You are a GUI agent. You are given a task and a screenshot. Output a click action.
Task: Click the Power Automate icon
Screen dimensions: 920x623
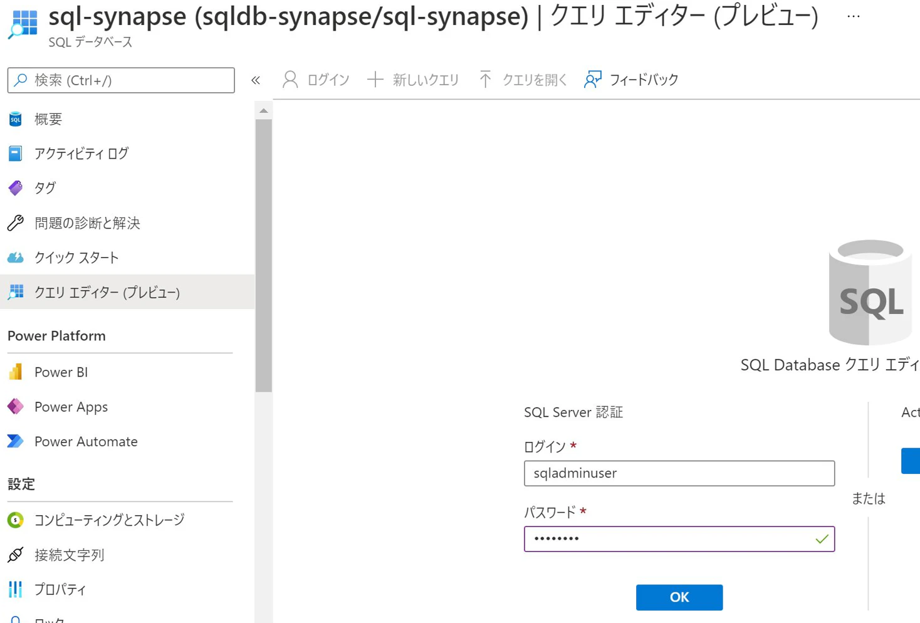pos(16,441)
